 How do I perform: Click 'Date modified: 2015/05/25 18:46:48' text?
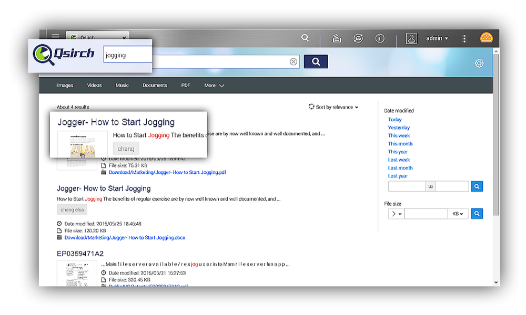(x=103, y=224)
